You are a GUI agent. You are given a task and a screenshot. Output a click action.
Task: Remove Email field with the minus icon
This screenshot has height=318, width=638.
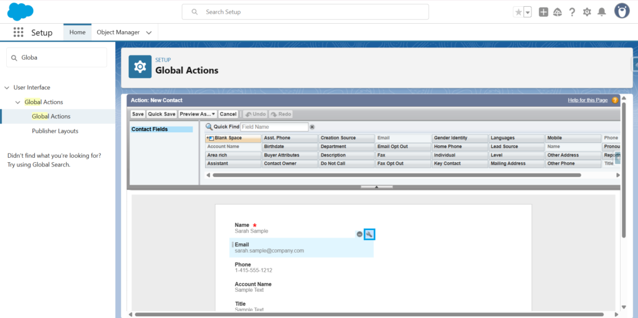coord(359,234)
